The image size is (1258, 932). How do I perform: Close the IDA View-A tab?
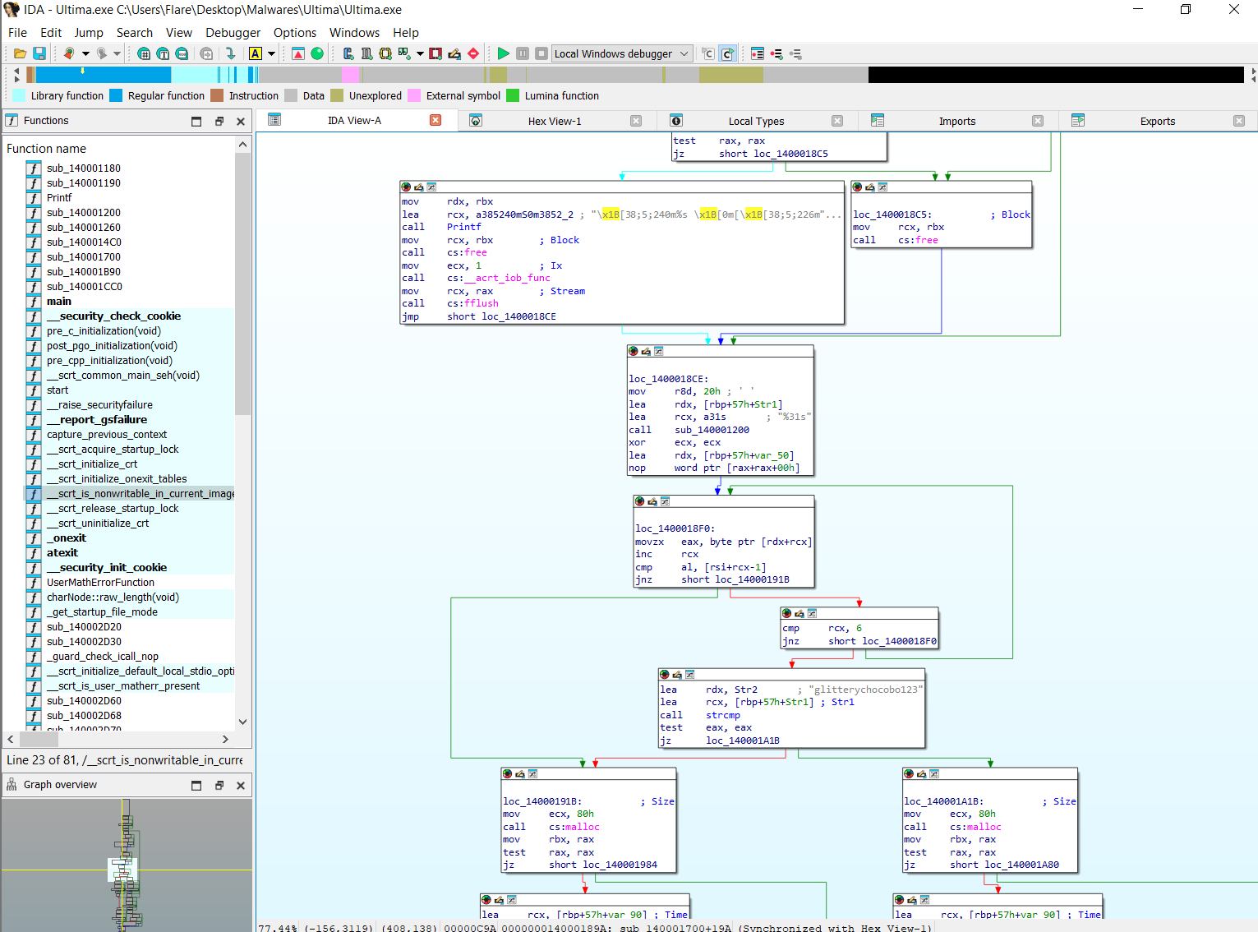(x=435, y=121)
